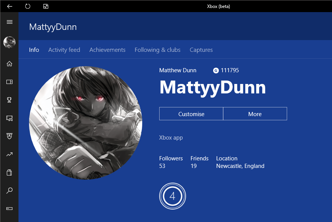Open Search magnifier sidebar icon
The image size is (332, 222).
(x=9, y=190)
